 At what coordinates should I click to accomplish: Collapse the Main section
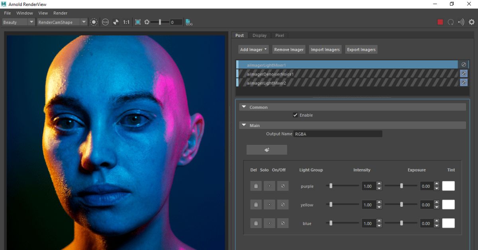[x=244, y=125]
